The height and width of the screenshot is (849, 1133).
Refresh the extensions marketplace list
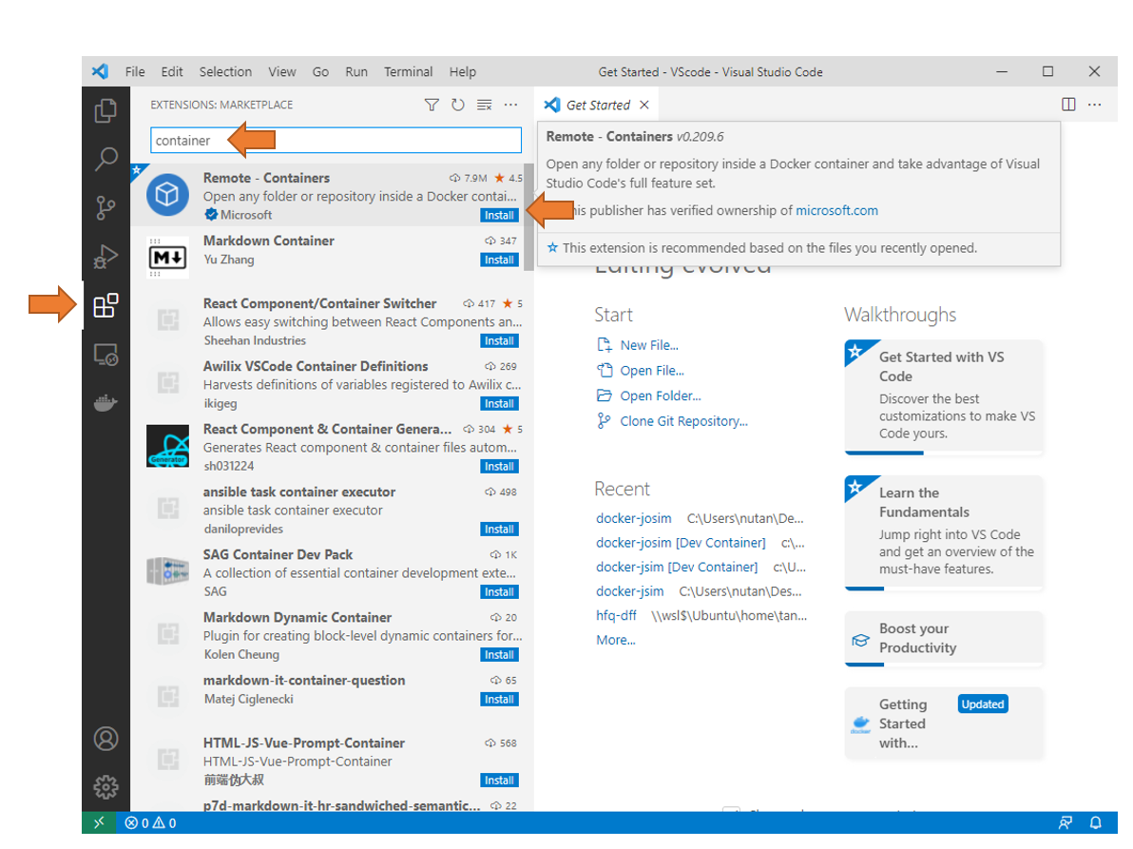(x=458, y=105)
